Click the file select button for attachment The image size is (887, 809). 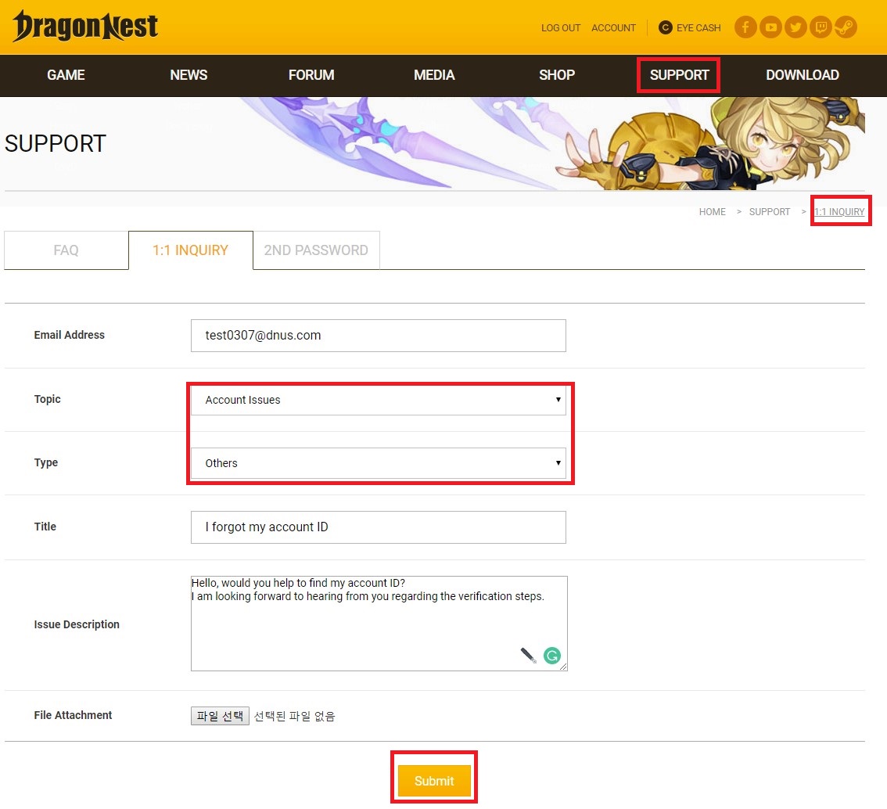(x=220, y=716)
